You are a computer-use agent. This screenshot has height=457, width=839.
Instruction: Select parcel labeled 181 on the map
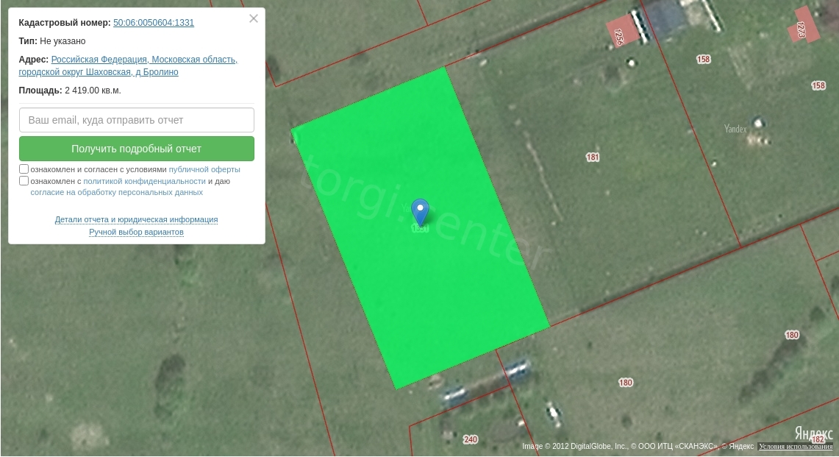click(x=593, y=157)
